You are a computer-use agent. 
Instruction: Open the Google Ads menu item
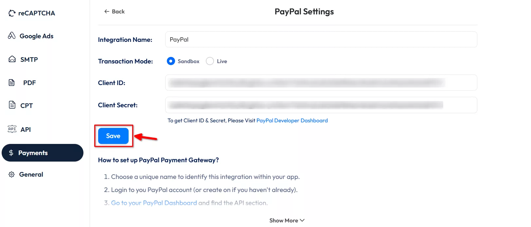(x=36, y=36)
